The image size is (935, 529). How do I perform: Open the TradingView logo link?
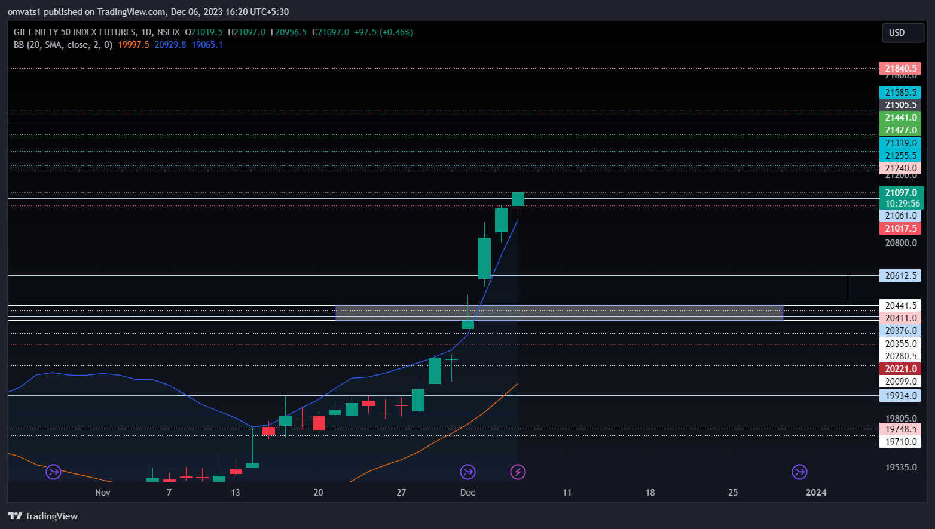click(x=42, y=516)
